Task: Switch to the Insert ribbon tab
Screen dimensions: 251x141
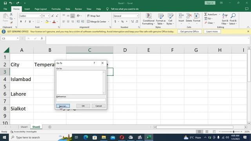Action: pos(27,9)
